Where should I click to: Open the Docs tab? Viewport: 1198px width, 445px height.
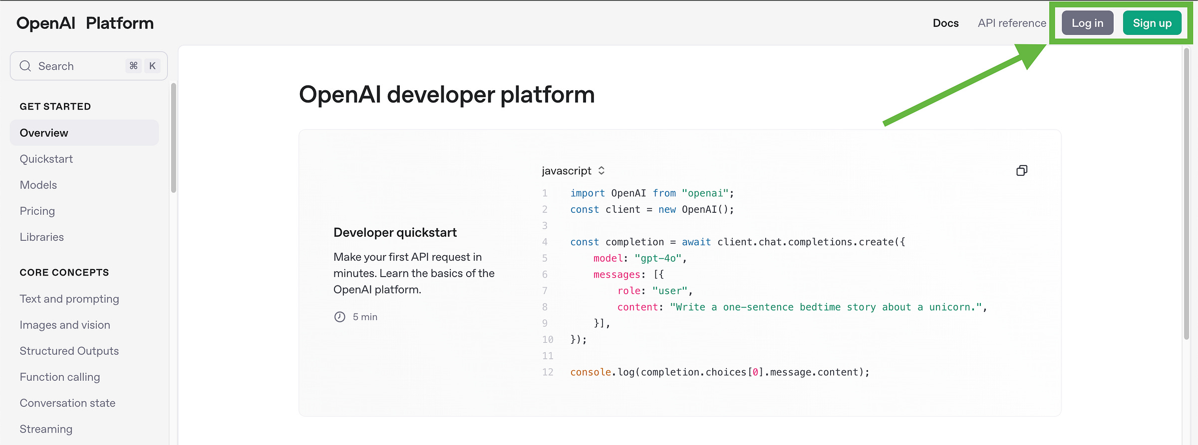[x=945, y=23]
